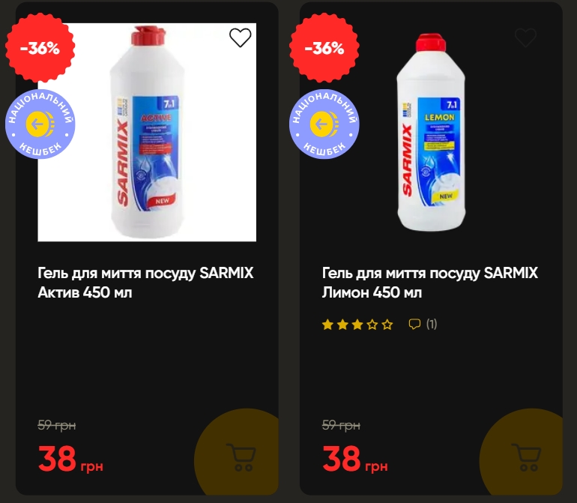Open the Гель для миття посуду SARMIX Лимон title
The image size is (577, 503).
pyautogui.click(x=430, y=283)
